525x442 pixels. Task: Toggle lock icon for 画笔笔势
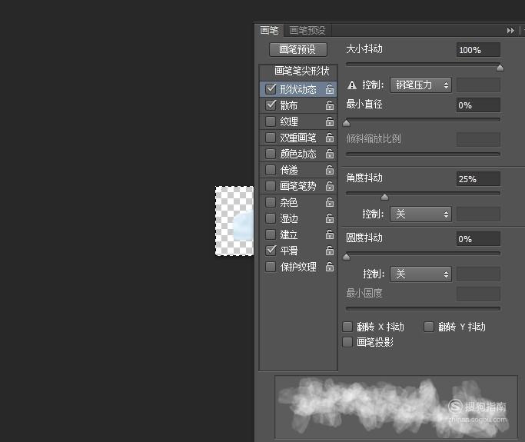(x=330, y=186)
